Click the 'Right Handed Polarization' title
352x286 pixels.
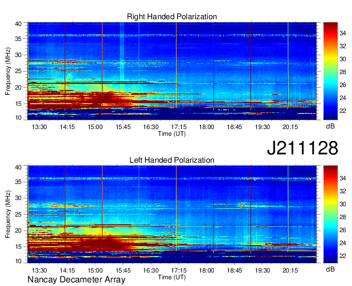172,17
